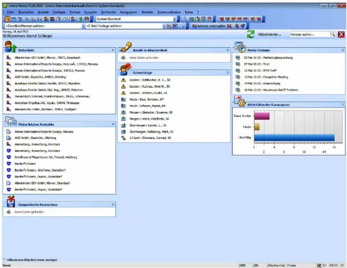Open the Recherche menu
Image resolution: width=347 pixels, height=268 pixels.
[108, 12]
